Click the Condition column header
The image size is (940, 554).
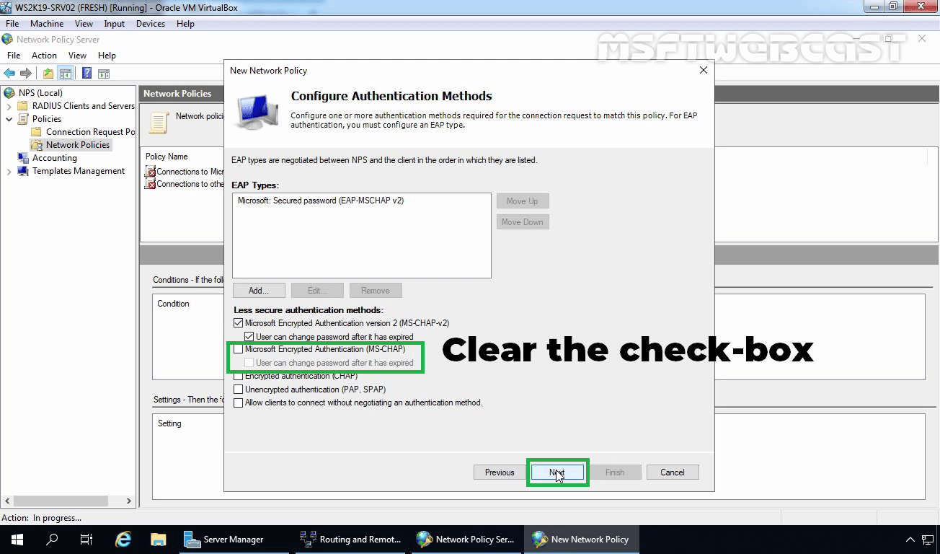(x=174, y=304)
